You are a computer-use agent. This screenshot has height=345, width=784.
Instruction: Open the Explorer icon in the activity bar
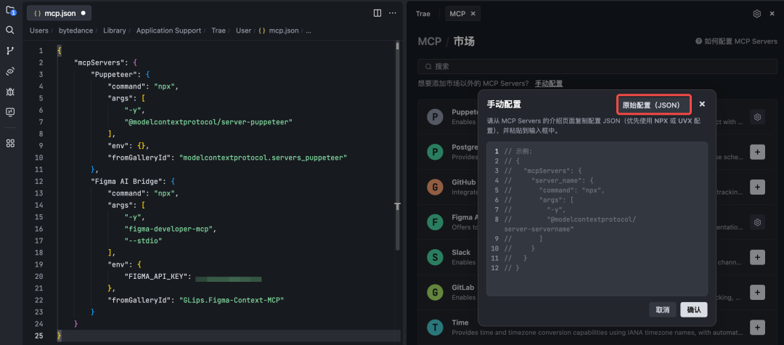(x=10, y=11)
